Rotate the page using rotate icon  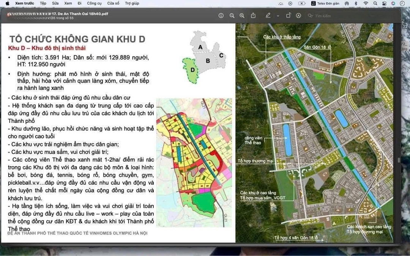(288, 16)
